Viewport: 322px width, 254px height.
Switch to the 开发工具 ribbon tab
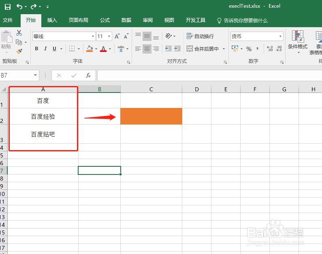tap(196, 20)
